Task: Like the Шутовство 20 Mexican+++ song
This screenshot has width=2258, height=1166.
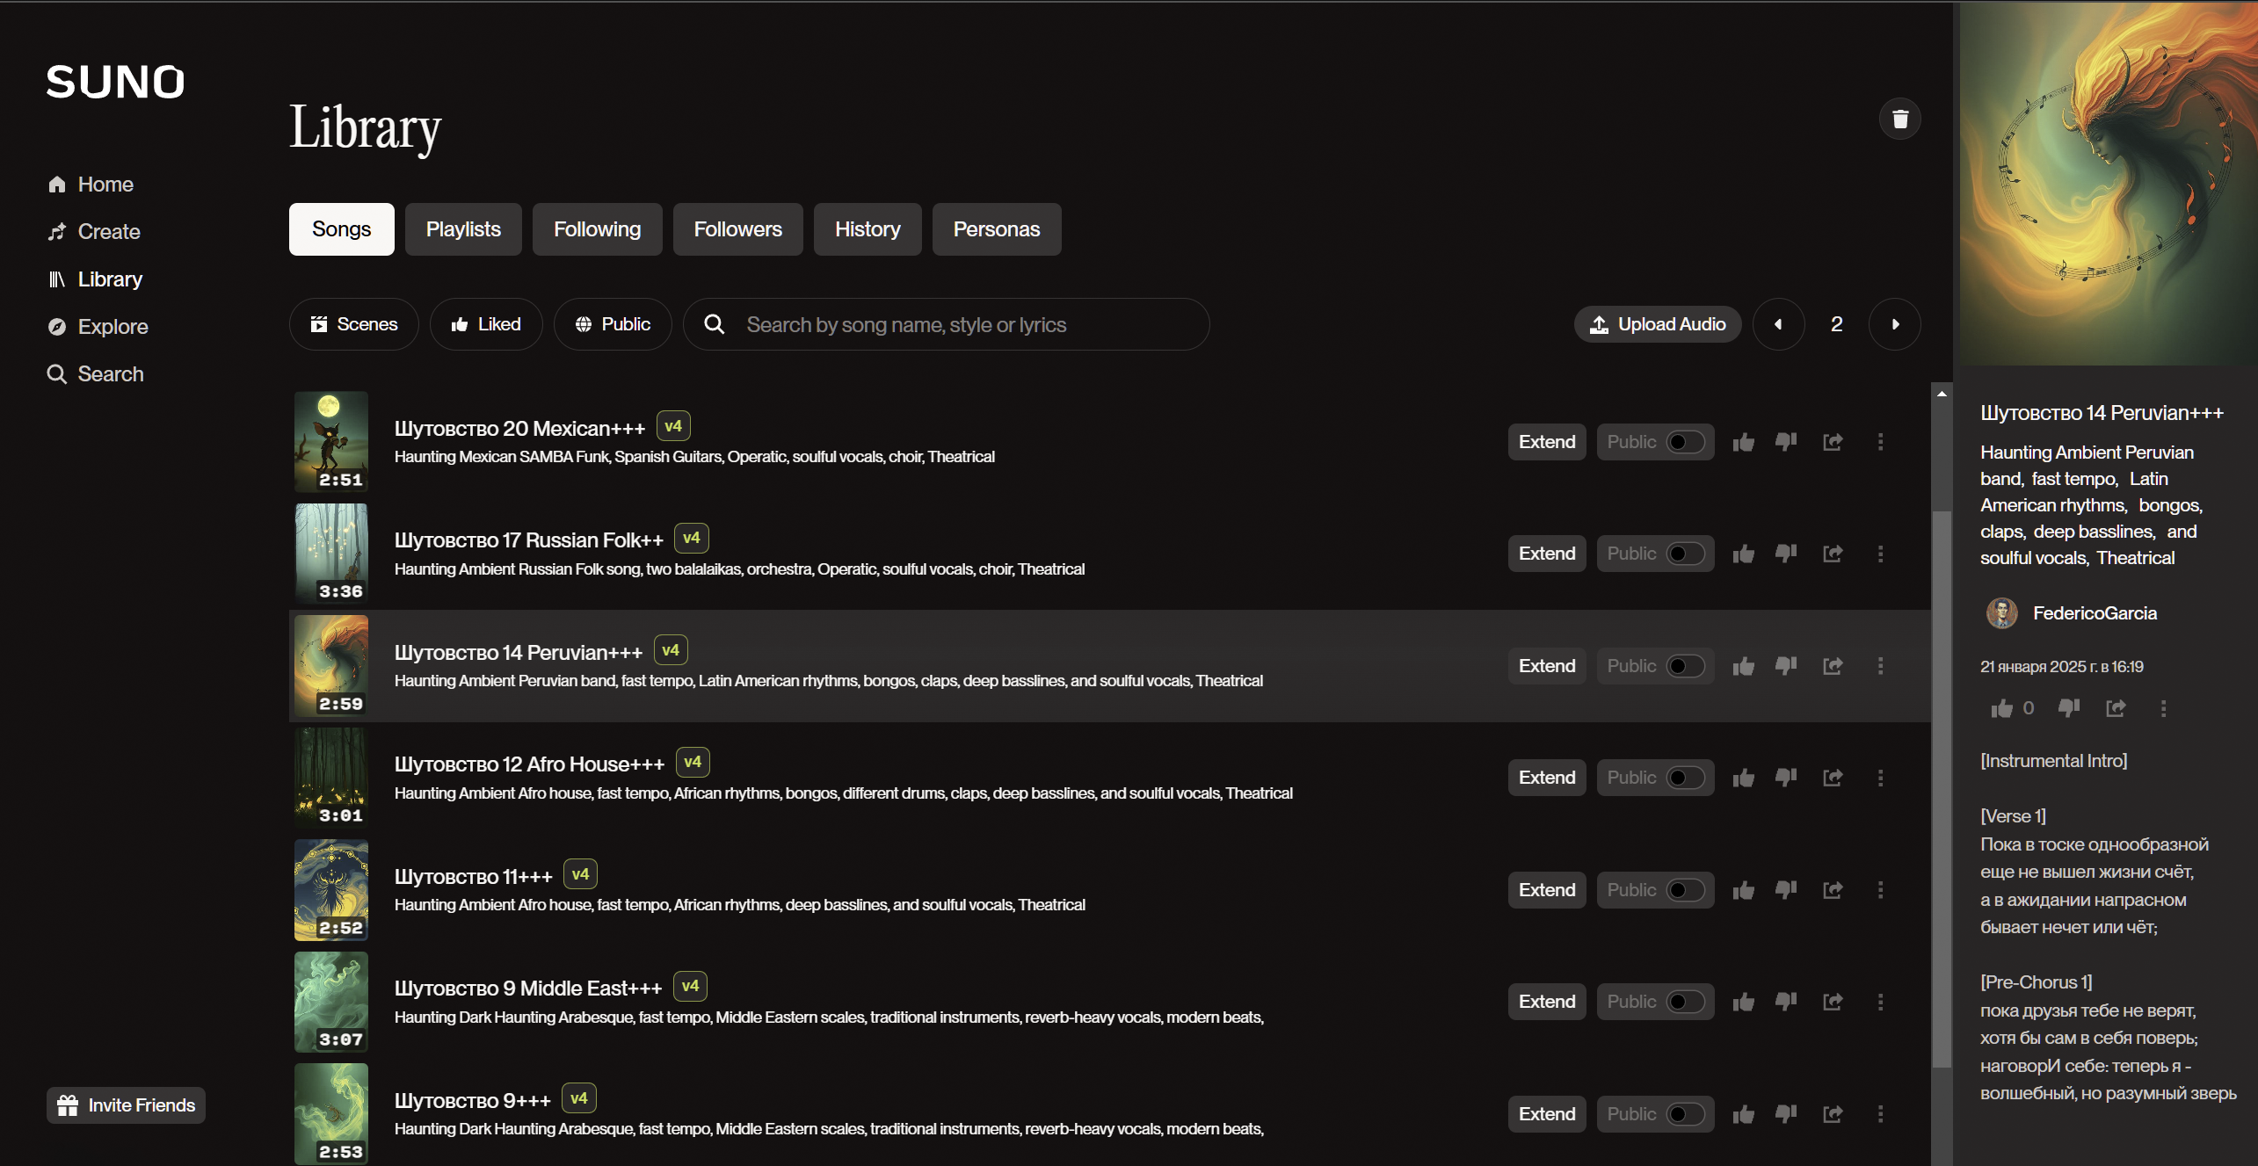Action: click(x=1744, y=442)
